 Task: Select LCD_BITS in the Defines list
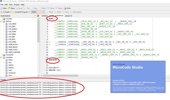(12, 39)
